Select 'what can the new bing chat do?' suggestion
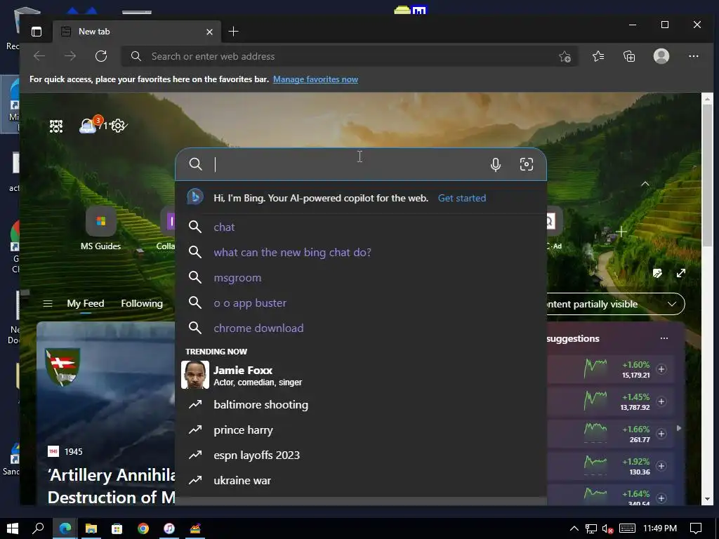The width and height of the screenshot is (719, 539). click(x=361, y=252)
